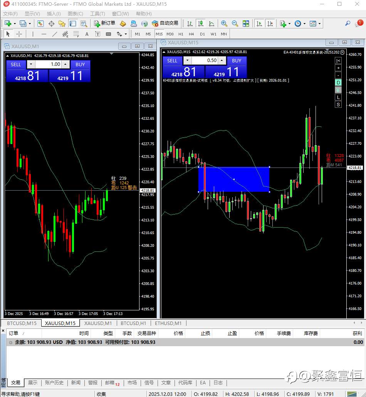Expand the arrows objects dropdown

126,34
